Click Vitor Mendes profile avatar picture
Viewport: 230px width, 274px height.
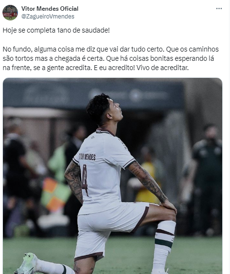(x=10, y=13)
